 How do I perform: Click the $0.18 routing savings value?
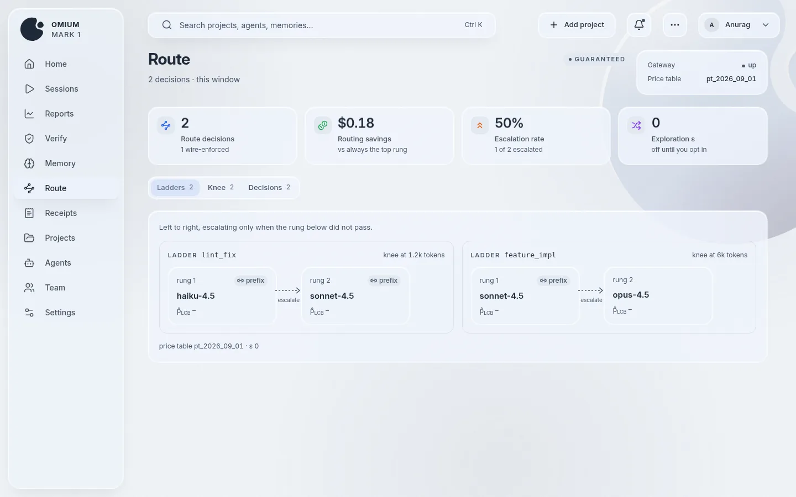point(356,123)
